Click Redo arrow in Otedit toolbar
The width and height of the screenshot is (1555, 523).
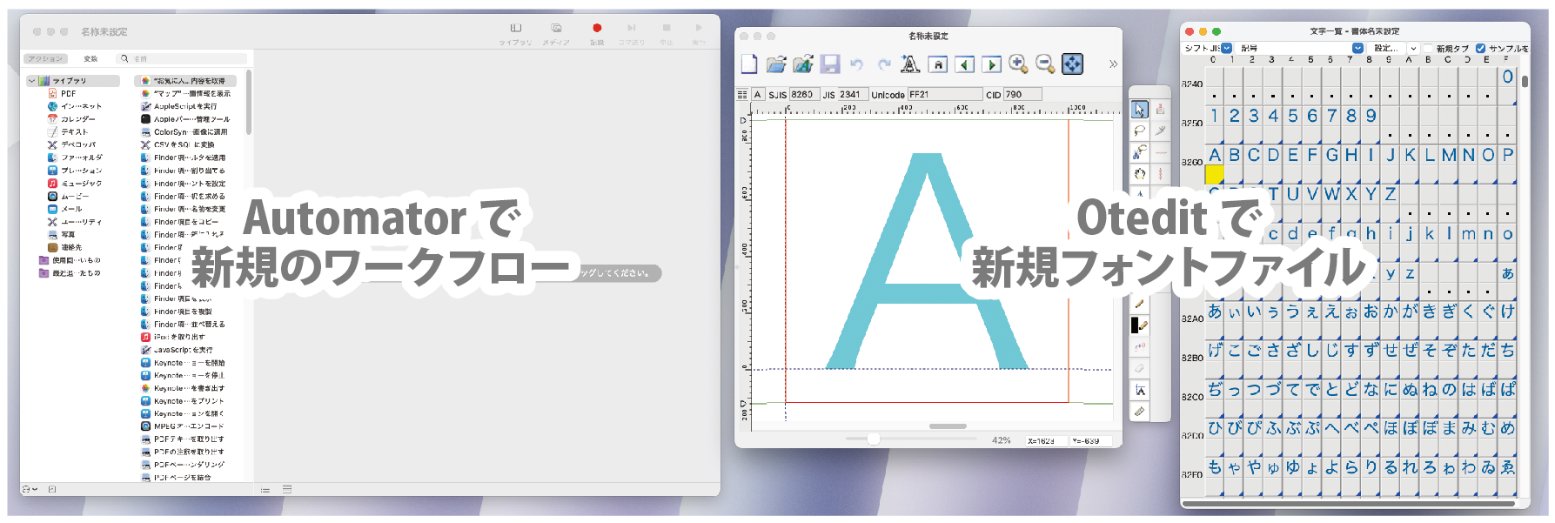884,64
